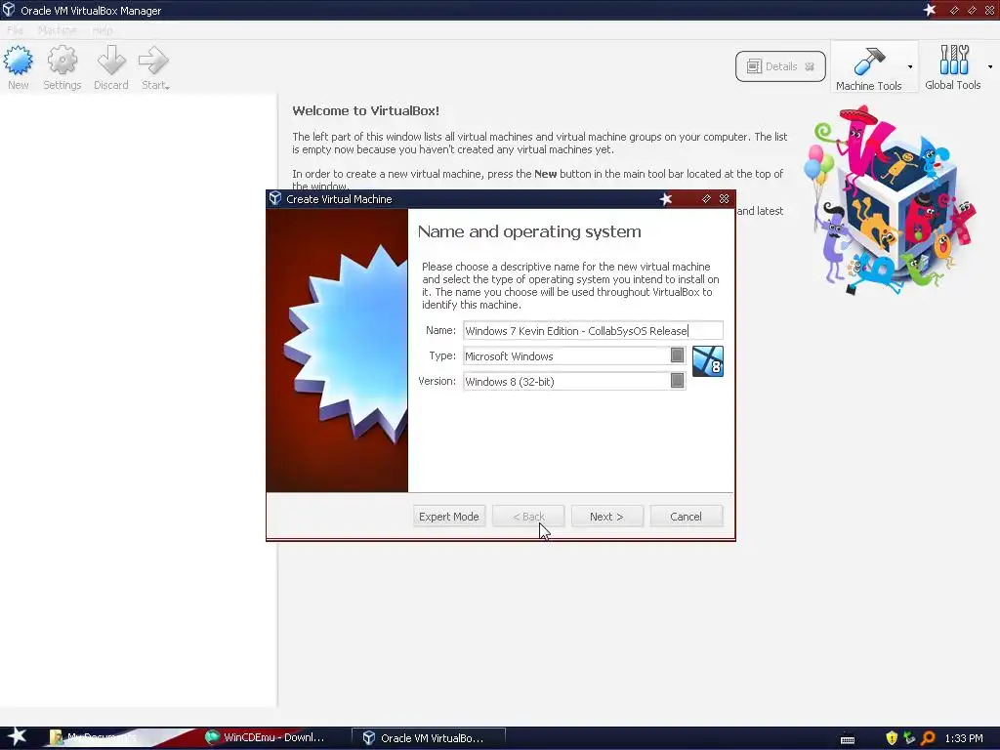Open the File menu
The height and width of the screenshot is (750, 1000).
tap(16, 30)
